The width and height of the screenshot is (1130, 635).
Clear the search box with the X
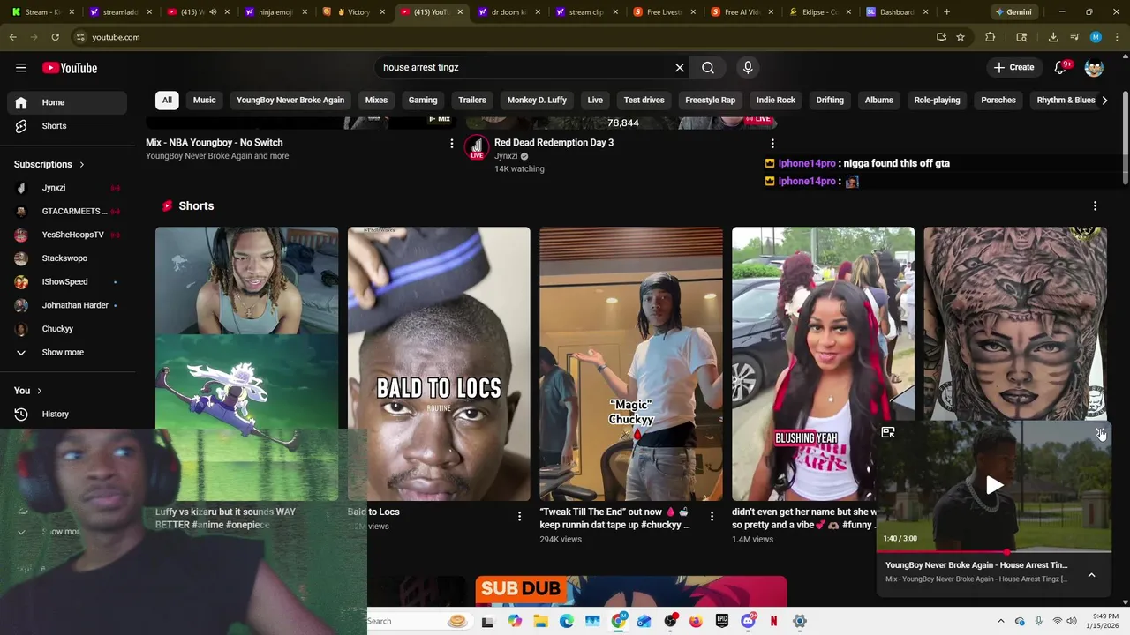point(680,68)
